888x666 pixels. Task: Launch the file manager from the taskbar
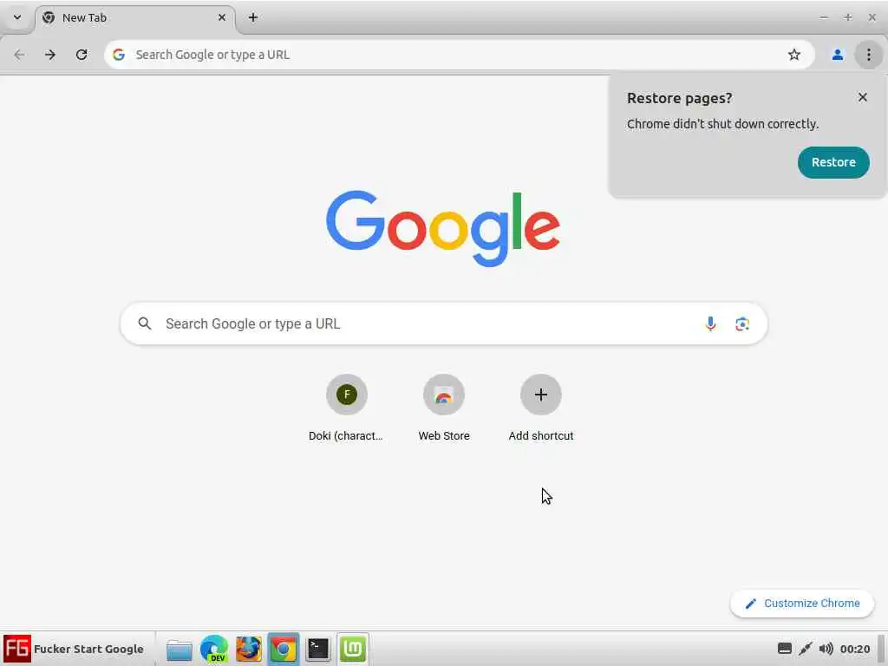179,649
